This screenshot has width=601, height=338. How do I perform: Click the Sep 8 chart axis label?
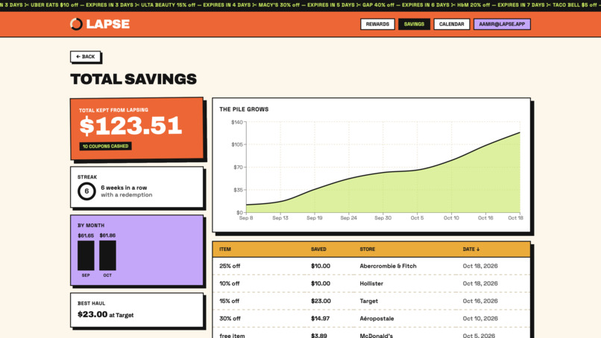tap(246, 218)
